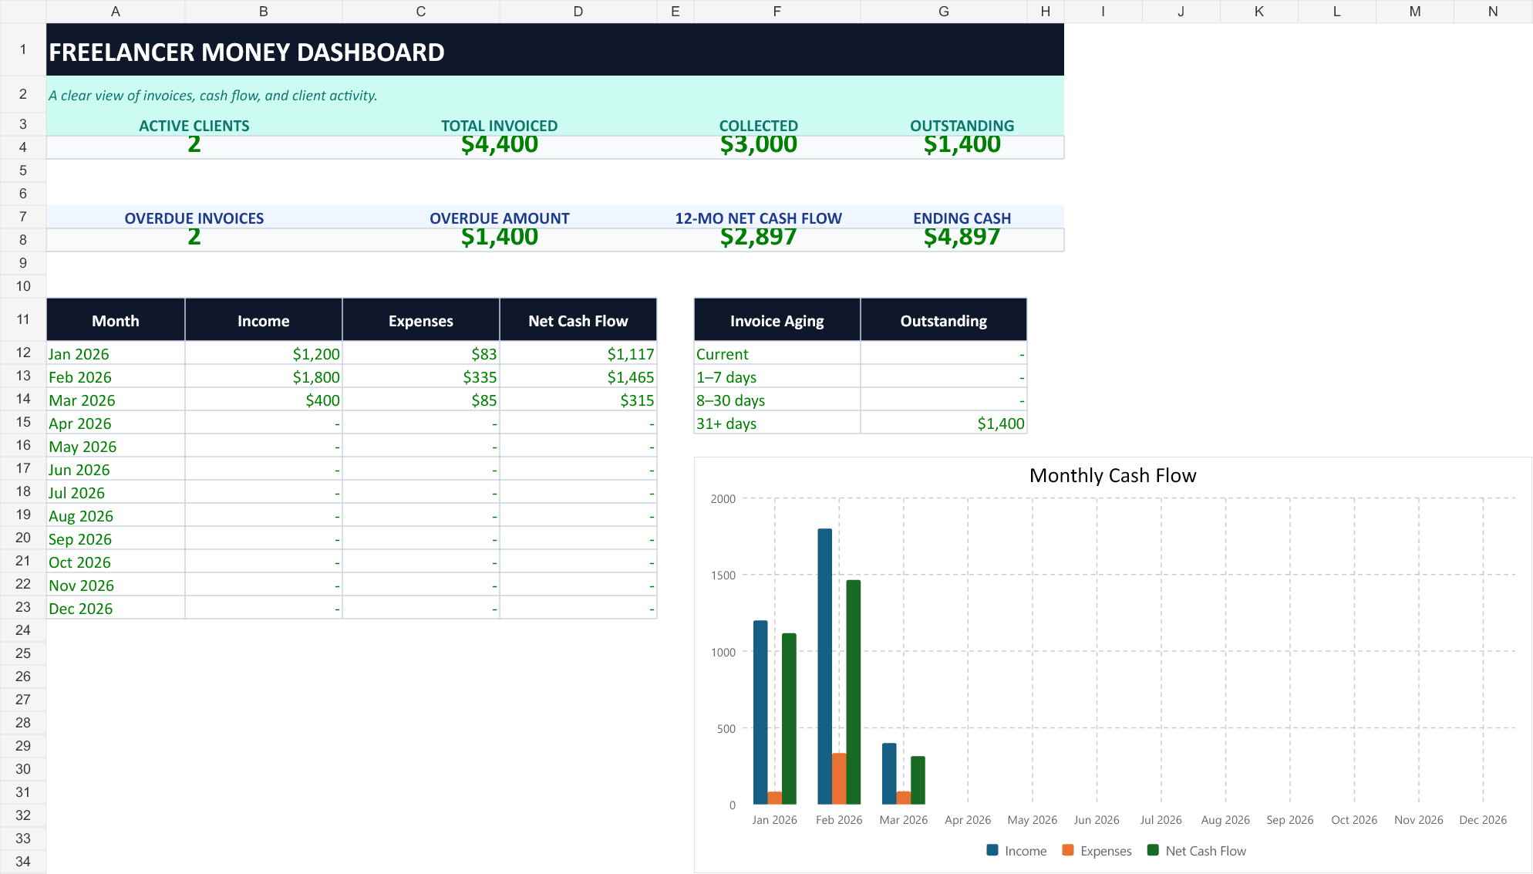1533x874 pixels.
Task: Click the ENDING CASH label
Action: coord(962,218)
